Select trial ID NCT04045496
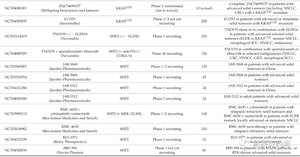300x157 pixels. [x=16, y=99]
